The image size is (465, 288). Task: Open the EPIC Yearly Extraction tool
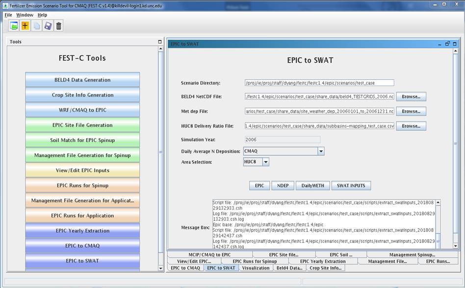coord(82,231)
